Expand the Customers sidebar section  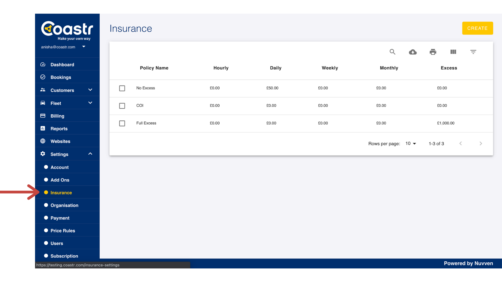(x=90, y=90)
